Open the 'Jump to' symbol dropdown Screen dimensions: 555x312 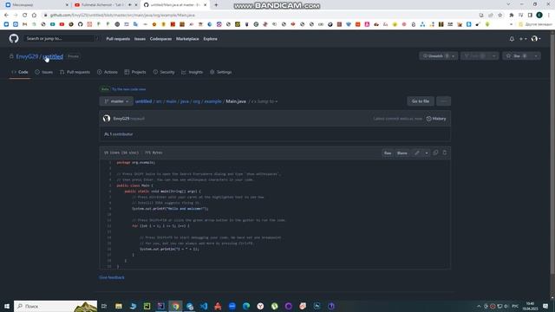coord(264,101)
